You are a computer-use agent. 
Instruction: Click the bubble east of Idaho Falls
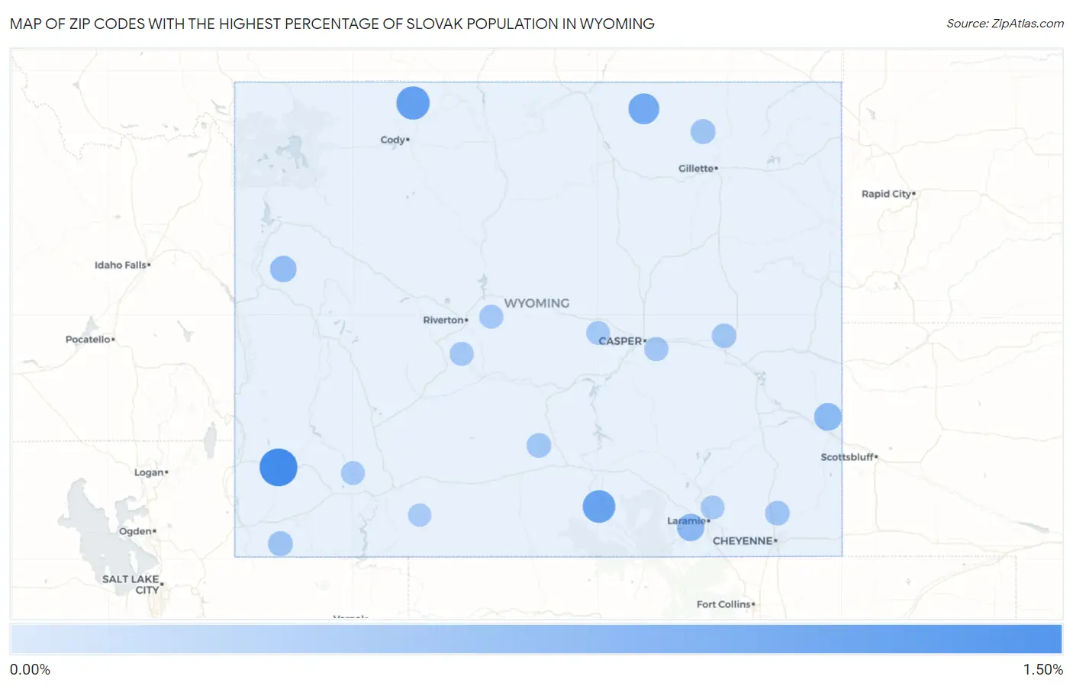click(x=283, y=269)
